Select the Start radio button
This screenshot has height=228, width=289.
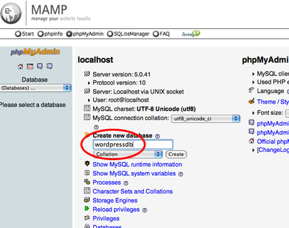click(x=18, y=34)
